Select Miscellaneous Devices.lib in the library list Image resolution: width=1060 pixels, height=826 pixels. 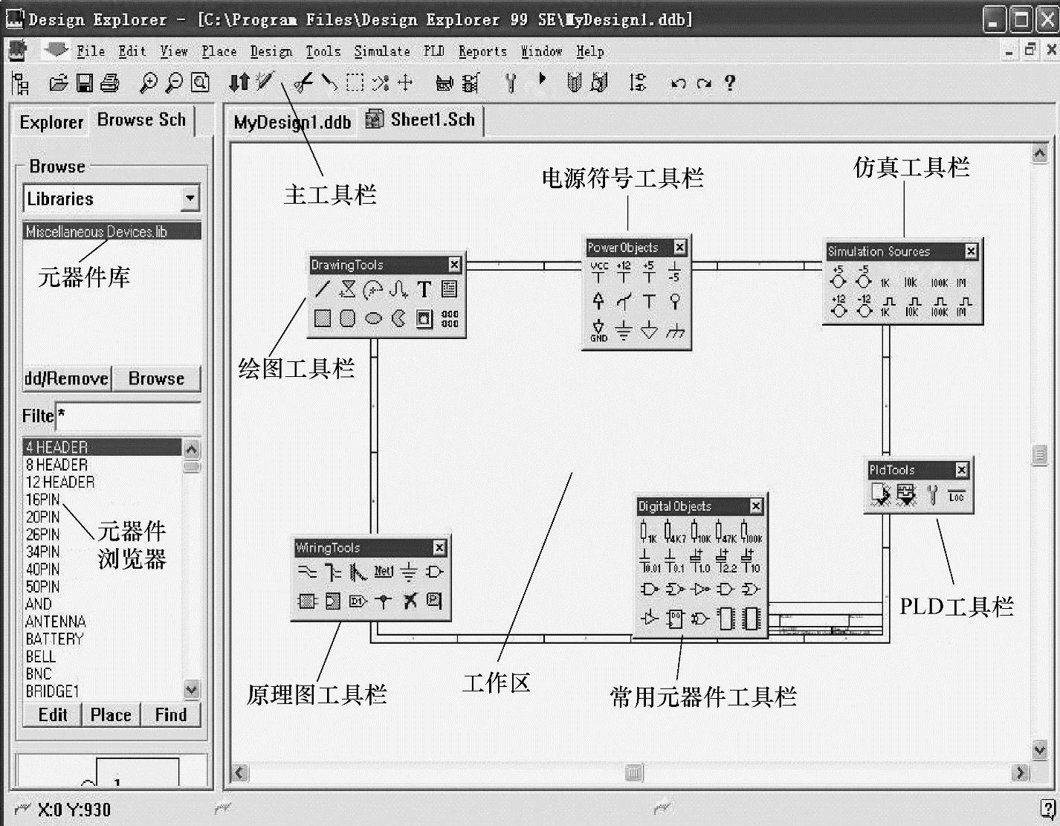click(112, 231)
